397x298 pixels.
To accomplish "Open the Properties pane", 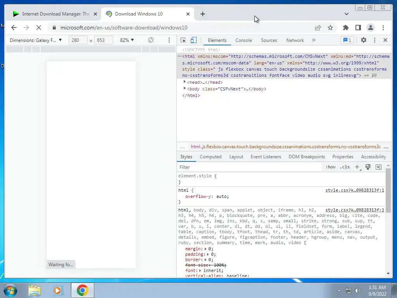I will coord(343,157).
